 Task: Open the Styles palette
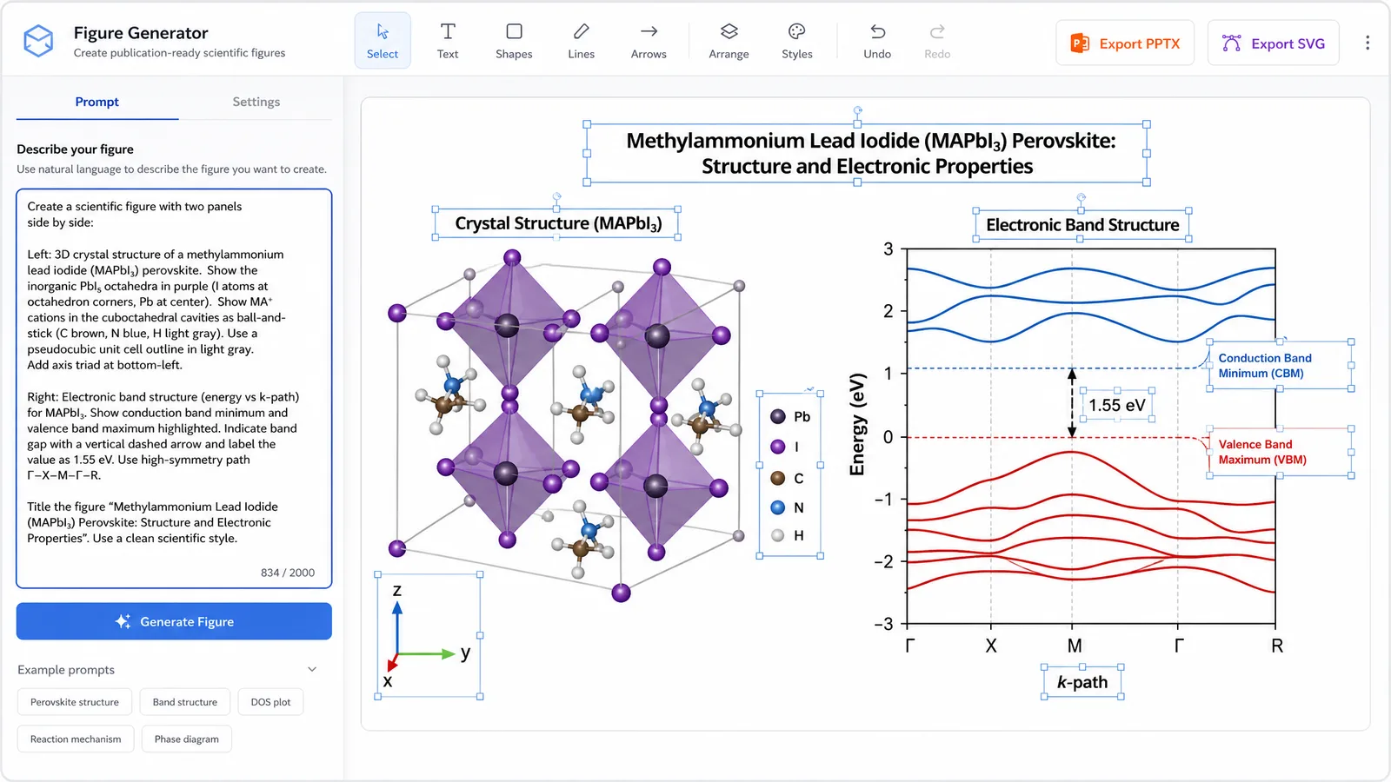797,41
